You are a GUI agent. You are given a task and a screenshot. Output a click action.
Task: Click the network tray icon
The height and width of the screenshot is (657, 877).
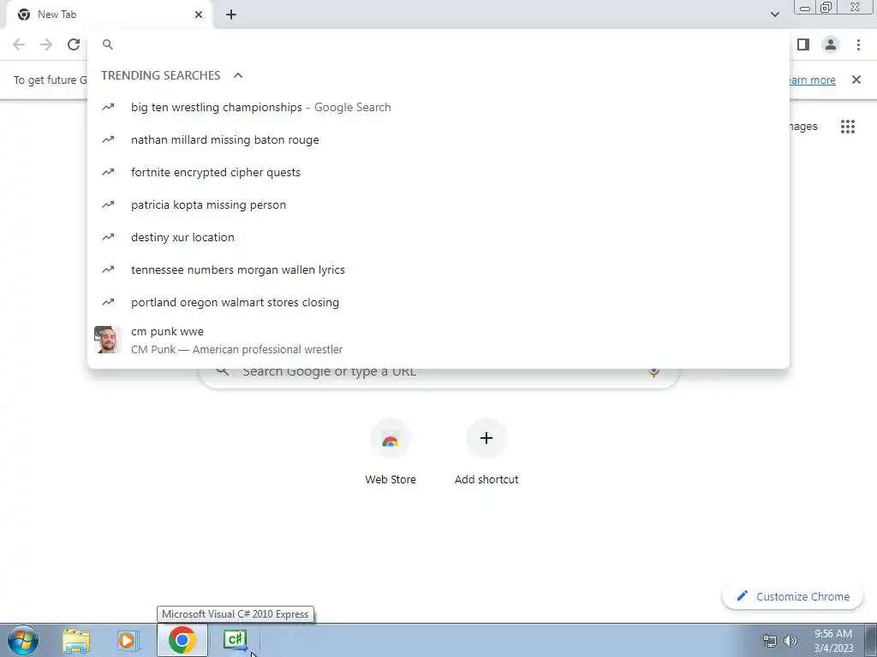pos(770,642)
